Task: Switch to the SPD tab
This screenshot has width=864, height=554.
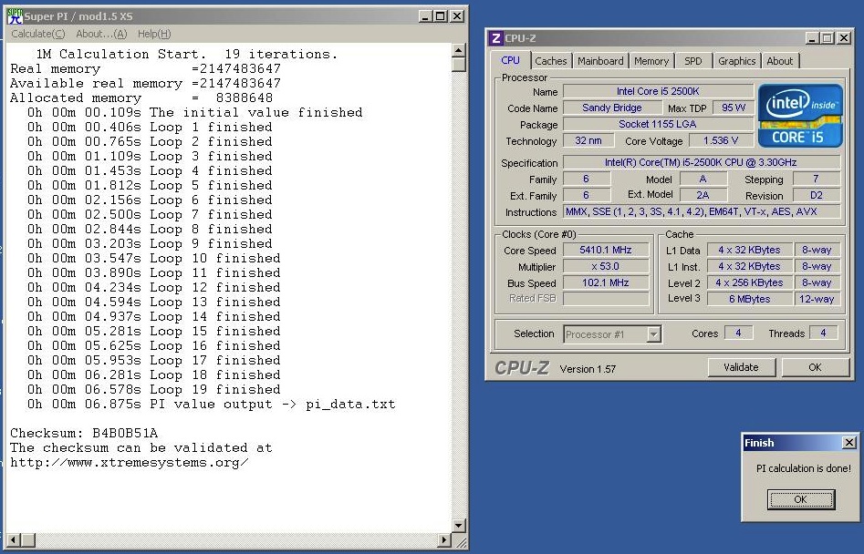Action: 693,61
